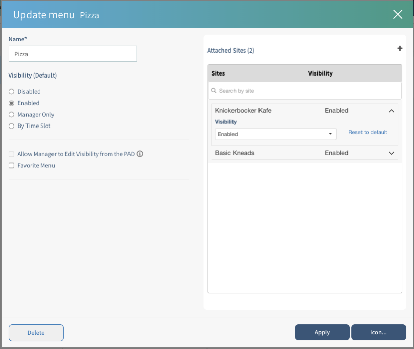
Task: Enable the Favorite Menu checkbox
Action: pyautogui.click(x=12, y=165)
